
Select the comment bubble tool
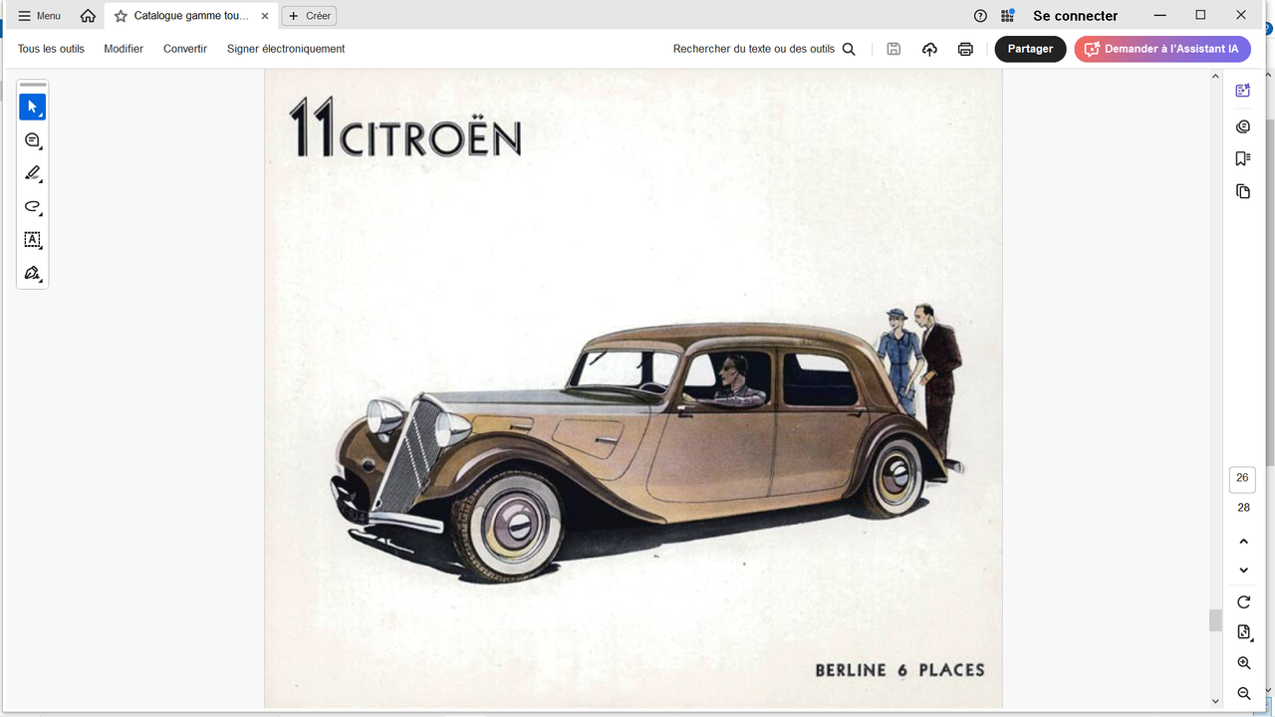coord(33,140)
